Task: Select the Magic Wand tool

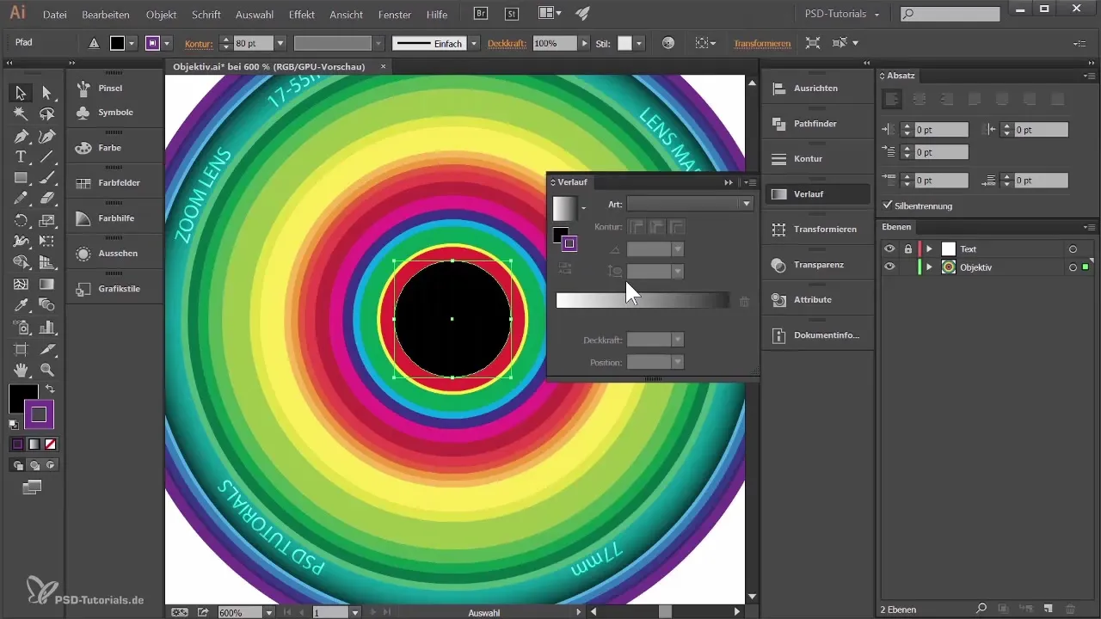Action: [x=21, y=113]
